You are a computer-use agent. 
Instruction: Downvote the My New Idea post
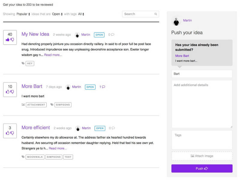tap(12, 40)
